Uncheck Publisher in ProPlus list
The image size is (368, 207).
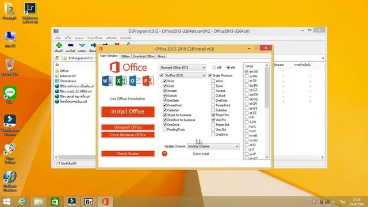[x=165, y=110]
